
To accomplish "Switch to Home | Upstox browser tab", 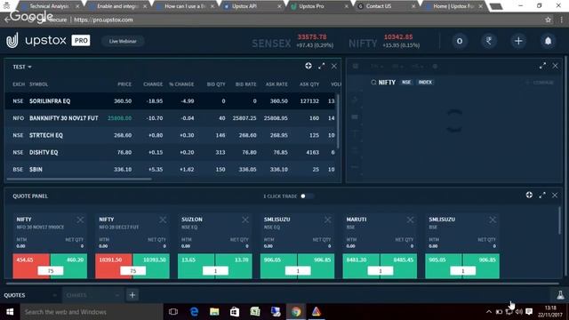I will 454,6.
